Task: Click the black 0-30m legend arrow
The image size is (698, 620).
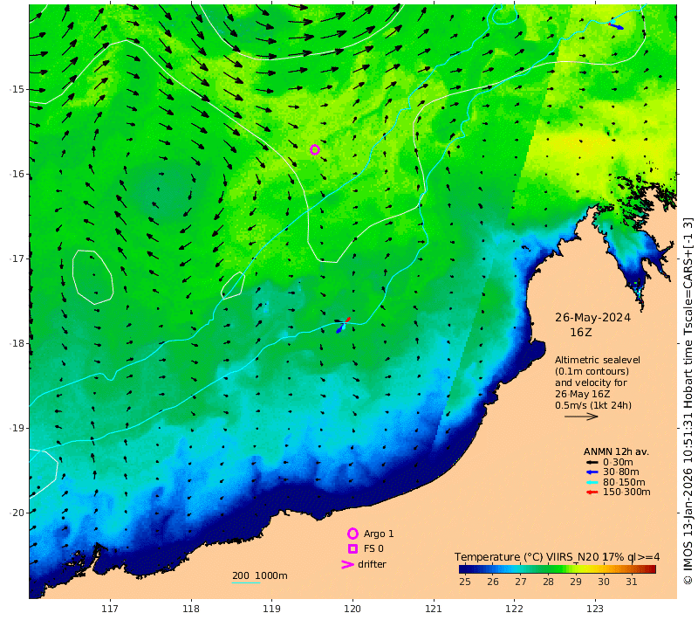Action: 592,462
